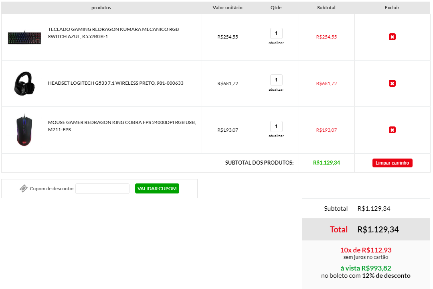Open the King Cobra mouse thumbnail

coord(24,130)
